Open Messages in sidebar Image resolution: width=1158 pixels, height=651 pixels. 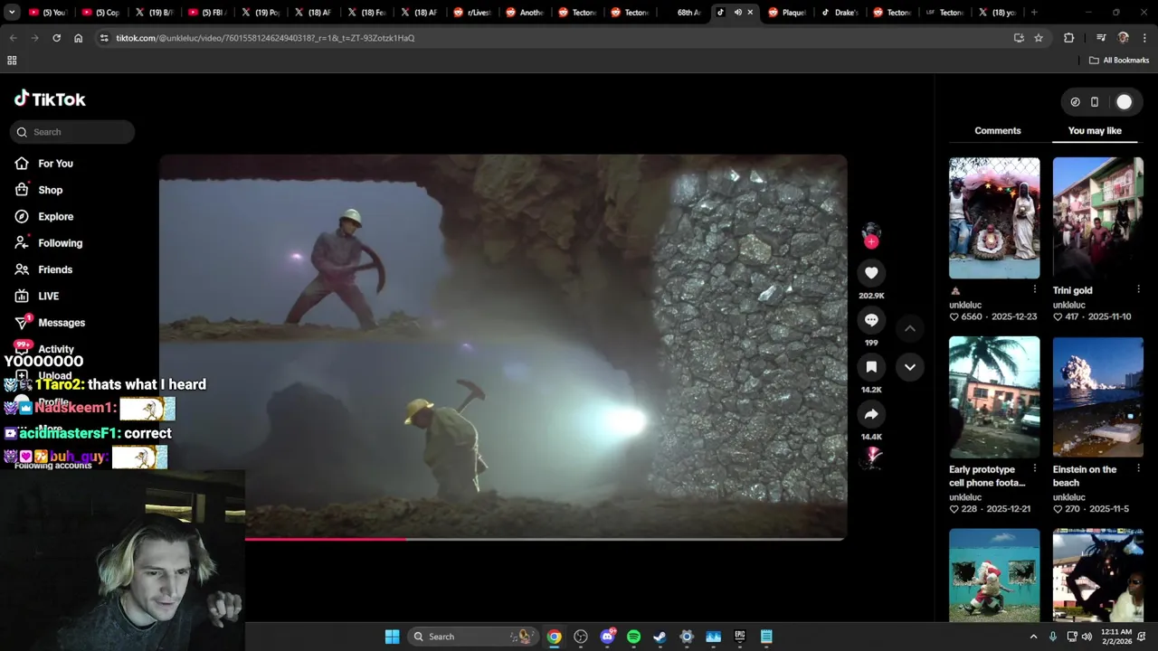61,323
